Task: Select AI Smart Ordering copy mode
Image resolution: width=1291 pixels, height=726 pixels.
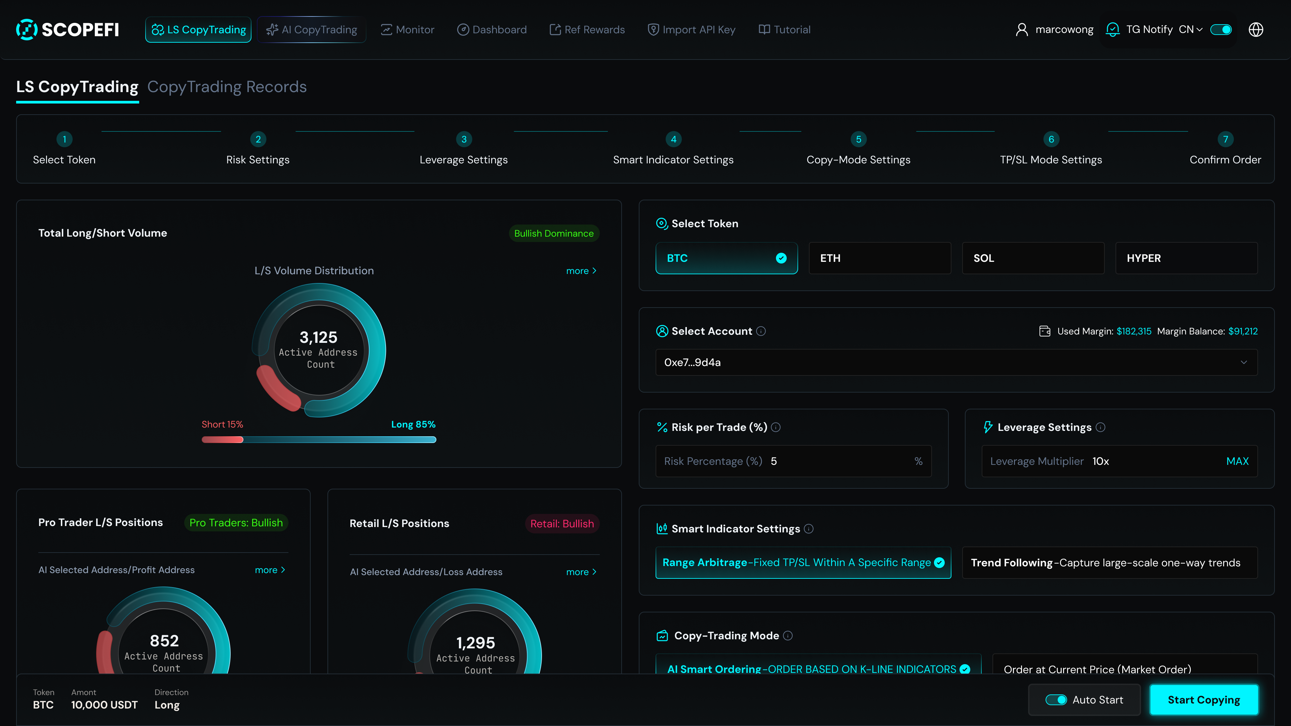Action: pyautogui.click(x=818, y=664)
